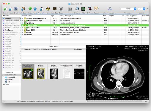
Task: Select study 'Lendenwirbelsäule Standard' row
Action: tap(85, 18)
